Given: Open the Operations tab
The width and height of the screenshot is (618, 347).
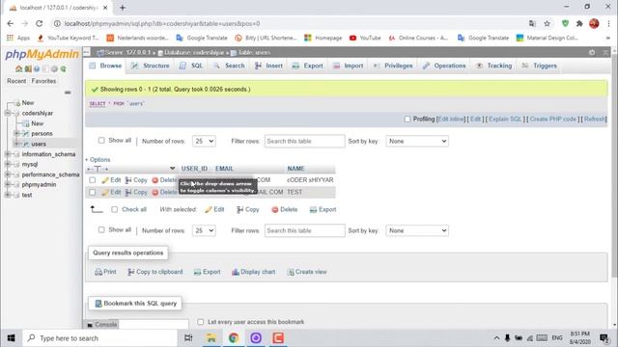Looking at the screenshot, I should [444, 66].
